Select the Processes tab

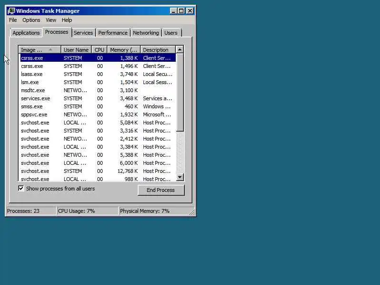(57, 32)
